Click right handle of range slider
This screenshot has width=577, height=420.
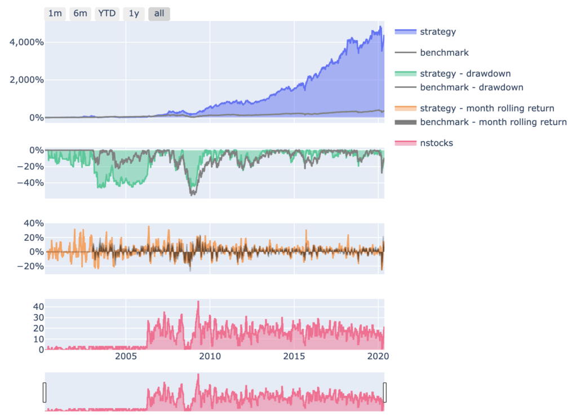tap(384, 392)
